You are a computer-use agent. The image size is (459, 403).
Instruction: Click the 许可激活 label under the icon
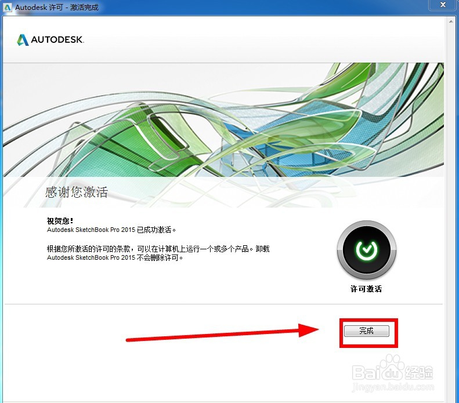(x=366, y=289)
